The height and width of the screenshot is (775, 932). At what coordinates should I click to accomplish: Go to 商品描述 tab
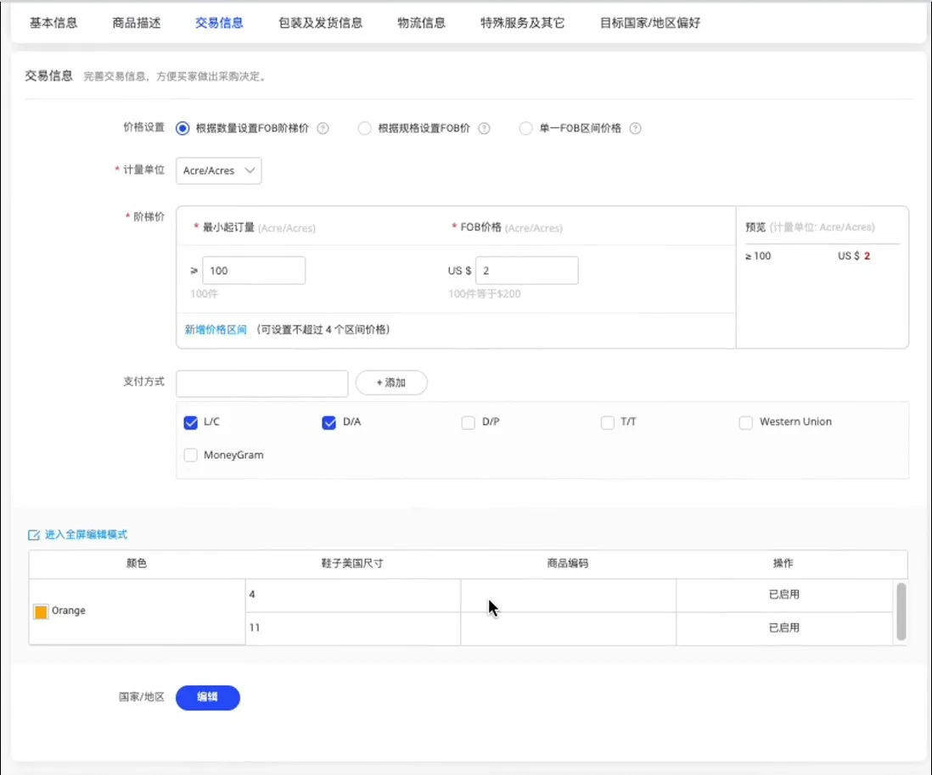pos(136,23)
